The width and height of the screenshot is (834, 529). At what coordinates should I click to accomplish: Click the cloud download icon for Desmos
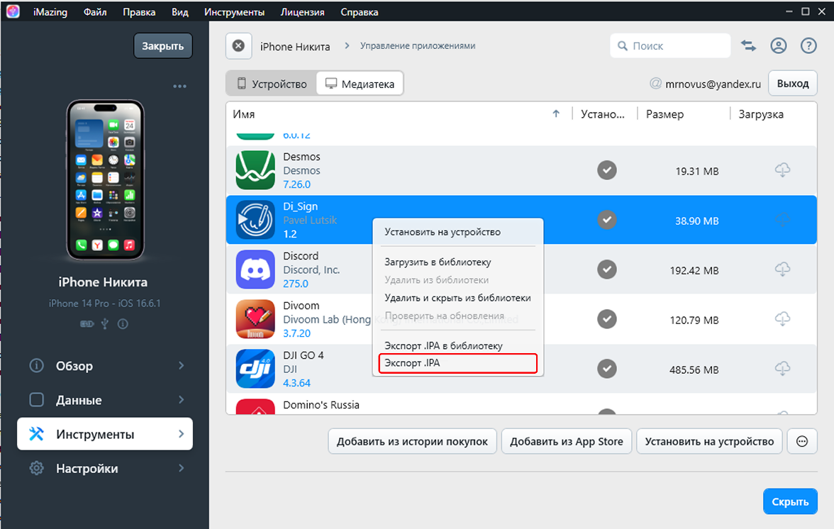tap(782, 170)
